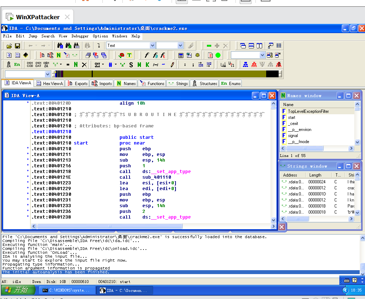Click the red flower icon in toolbar
The image size is (365, 299).
(121, 55)
